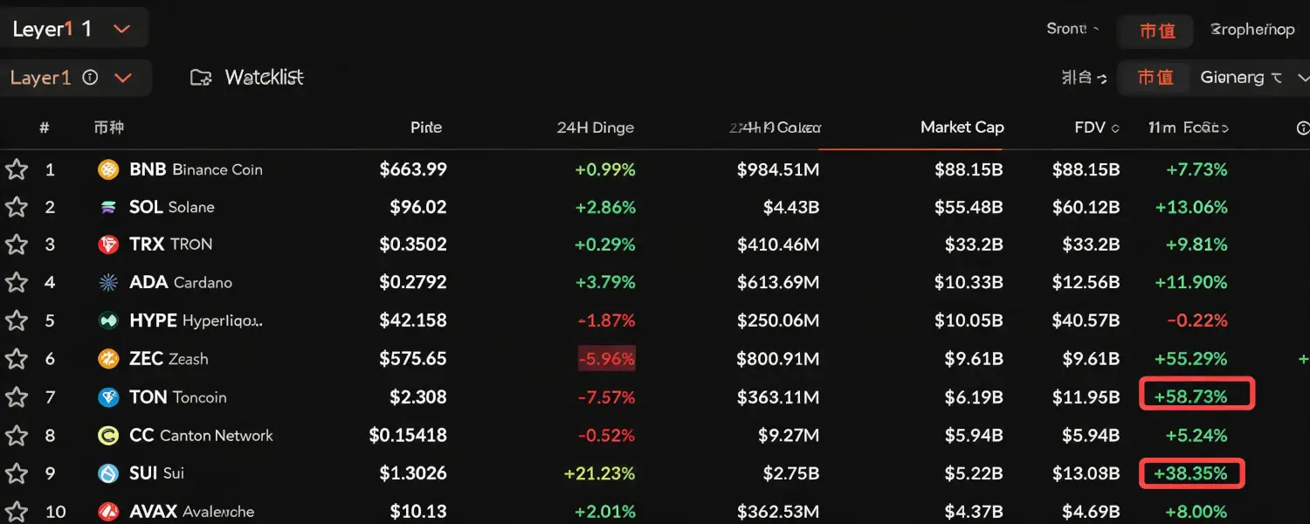Expand the Layer1 category chevron
The height and width of the screenshot is (524, 1310).
point(123,78)
